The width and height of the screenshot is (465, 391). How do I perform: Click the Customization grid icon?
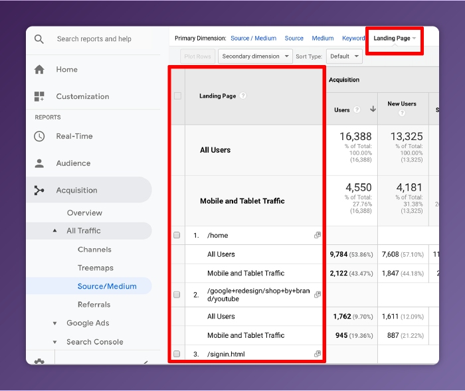point(39,96)
